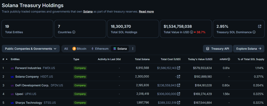The width and height of the screenshot is (267, 106).
Task: Click external link icon for Upexi total cost
Action: (179, 94)
